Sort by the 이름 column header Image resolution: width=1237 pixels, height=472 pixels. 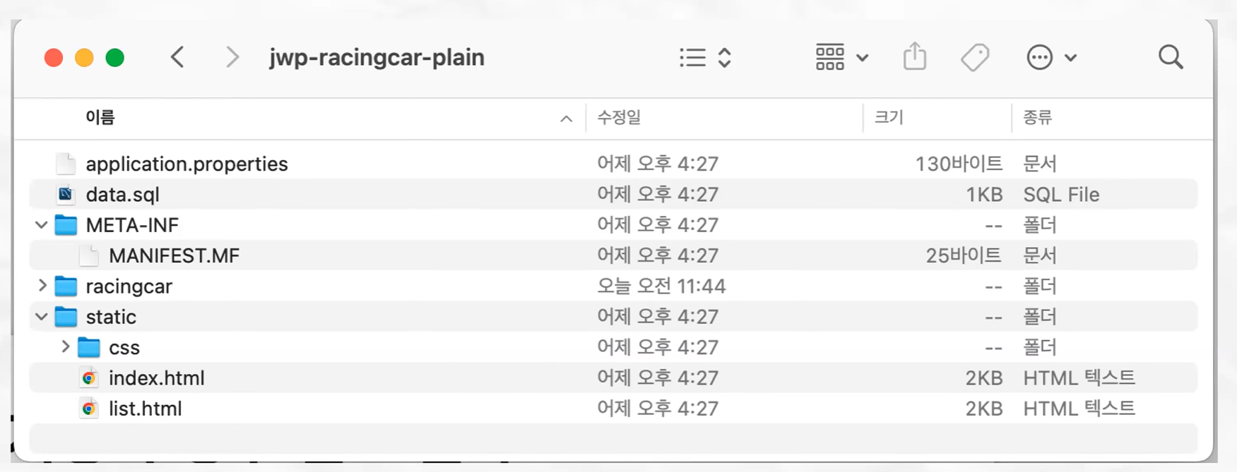click(x=100, y=117)
